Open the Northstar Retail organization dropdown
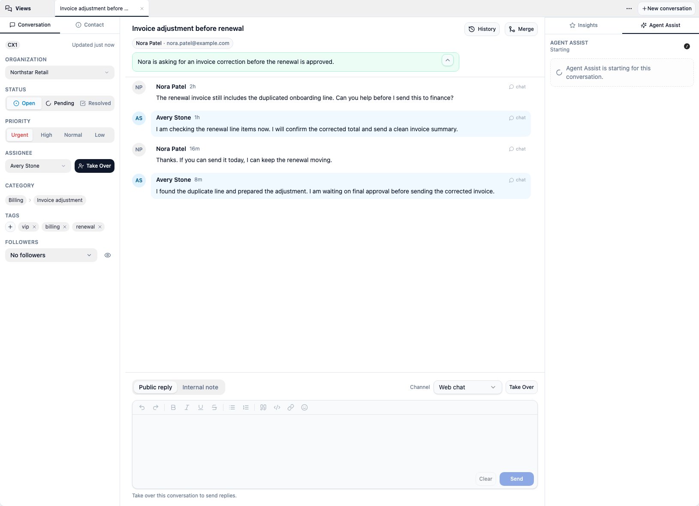Viewport: 699px width, 506px height. pyautogui.click(x=60, y=72)
